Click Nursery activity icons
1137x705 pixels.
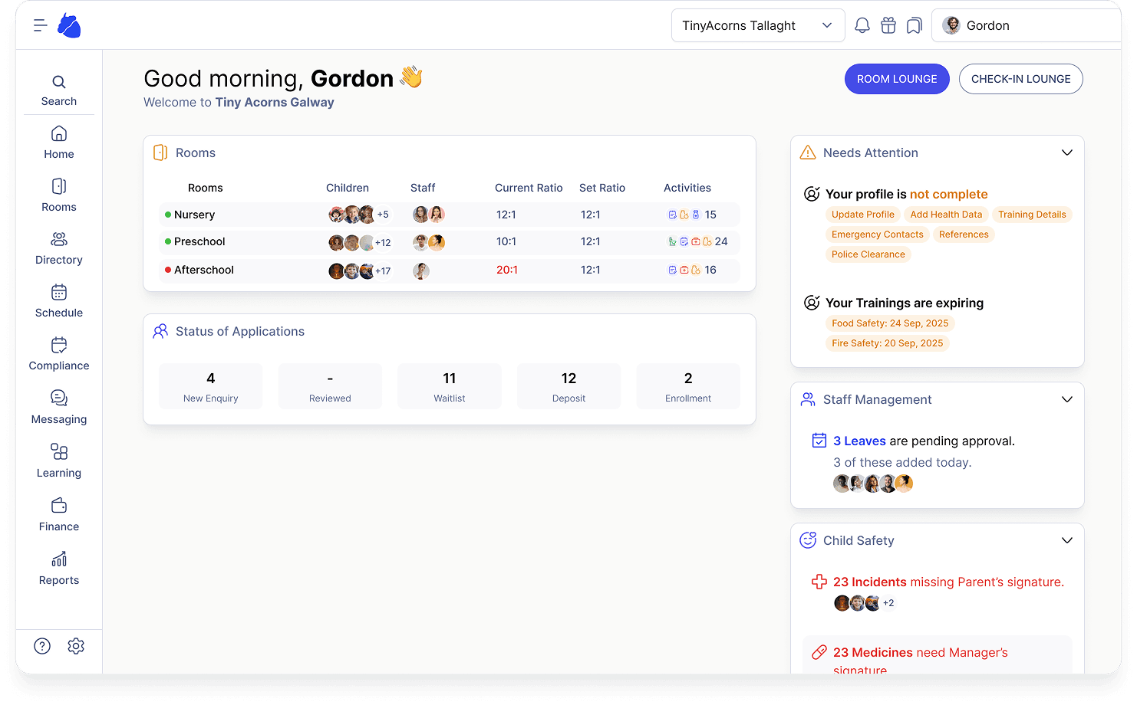pos(684,215)
